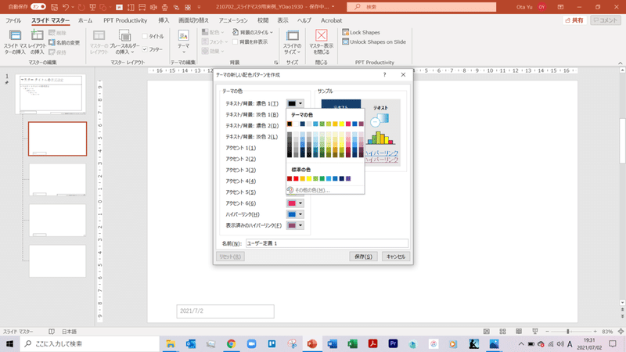Fit slide to window icon

coord(621,331)
